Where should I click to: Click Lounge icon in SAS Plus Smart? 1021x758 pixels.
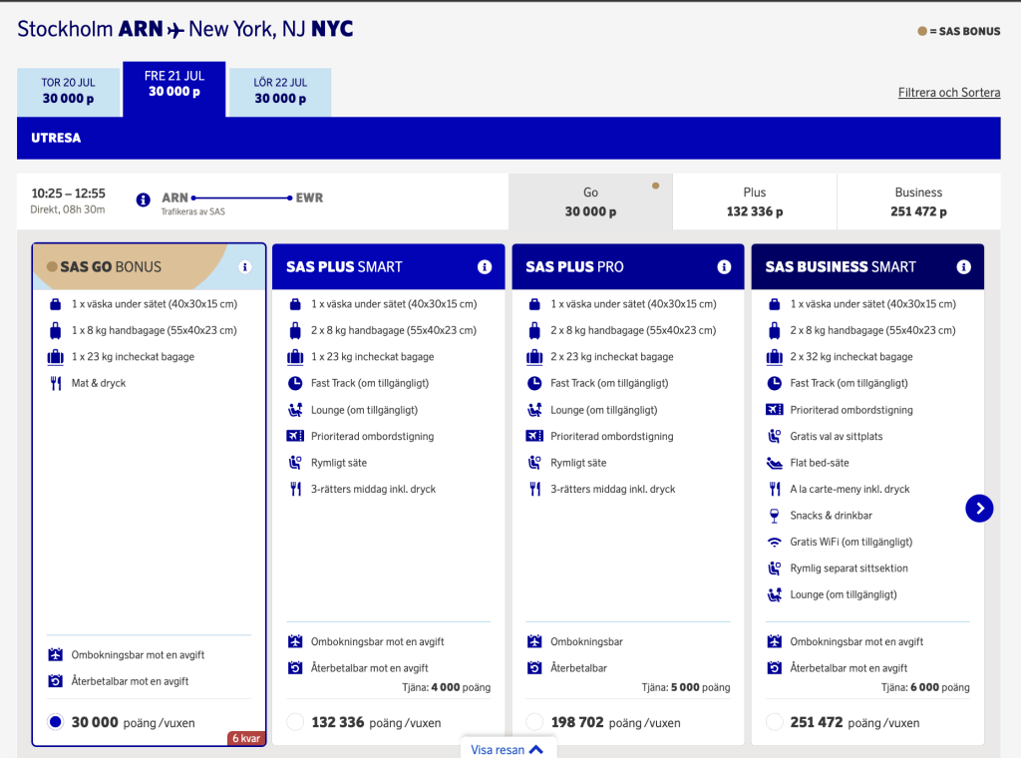[295, 410]
